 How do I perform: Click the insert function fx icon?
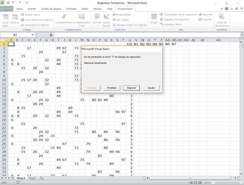coord(51,35)
